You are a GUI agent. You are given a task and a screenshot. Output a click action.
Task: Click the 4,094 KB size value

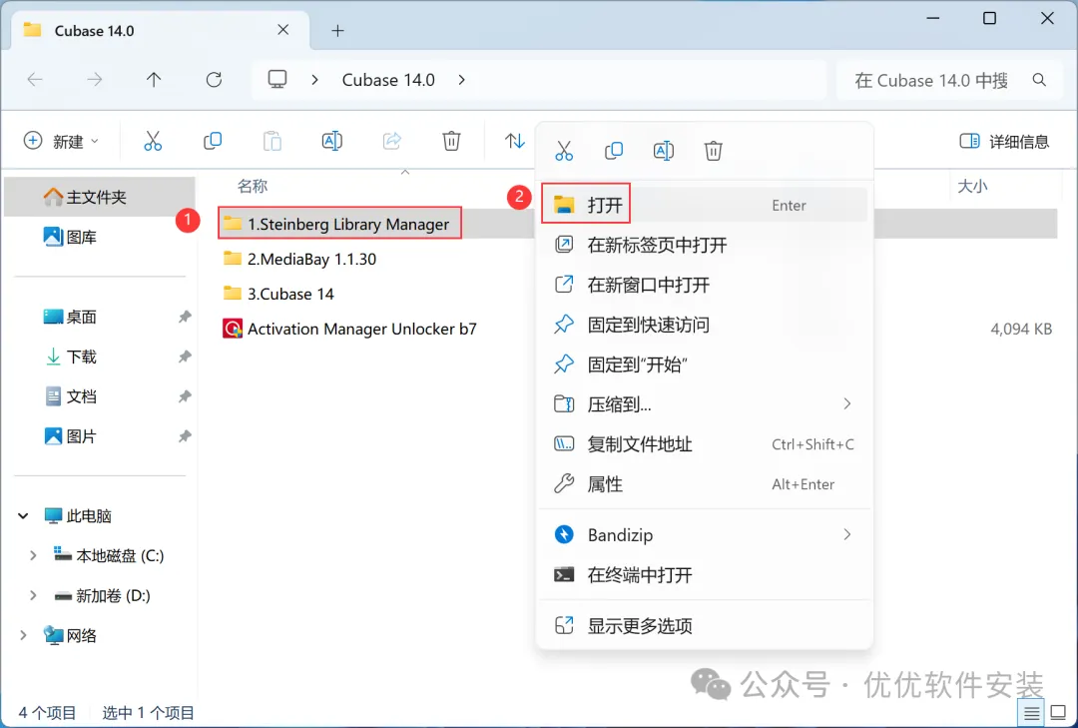[1020, 329]
